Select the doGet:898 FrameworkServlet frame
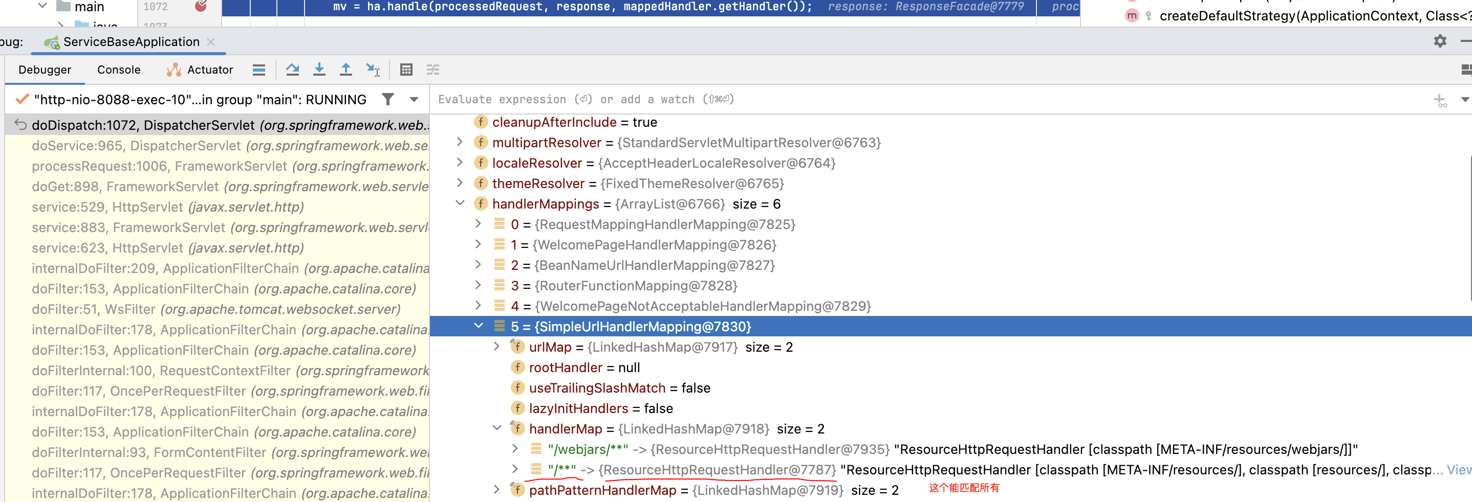The width and height of the screenshot is (1472, 502). click(x=217, y=187)
